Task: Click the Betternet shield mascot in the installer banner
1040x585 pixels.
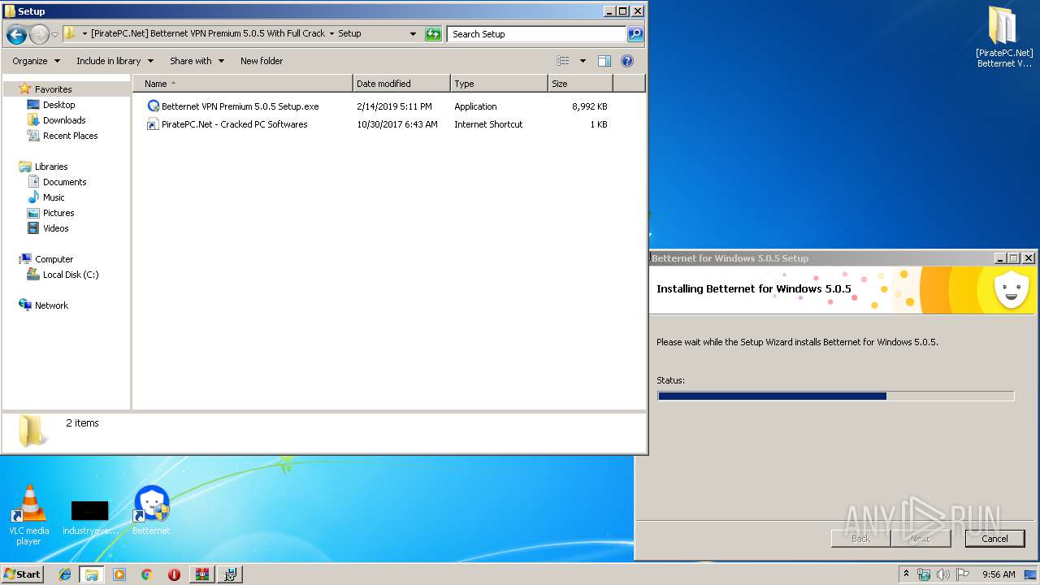Action: [1012, 289]
